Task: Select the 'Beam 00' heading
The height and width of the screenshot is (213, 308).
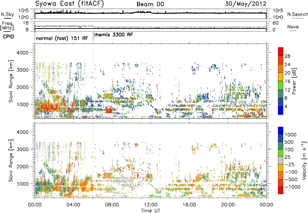Action: coord(150,4)
